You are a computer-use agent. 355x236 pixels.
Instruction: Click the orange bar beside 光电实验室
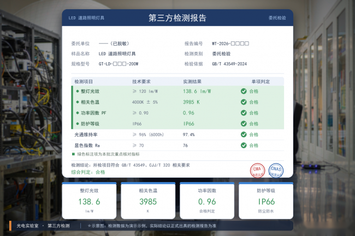pyautogui.click(x=10, y=226)
